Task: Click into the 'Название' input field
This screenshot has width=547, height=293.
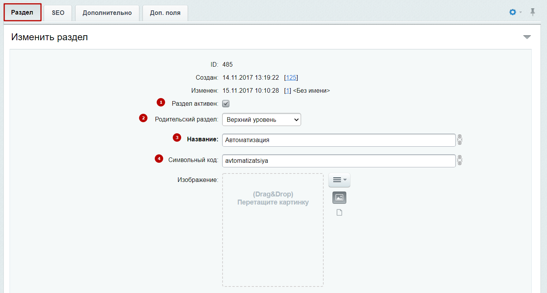Action: tap(339, 140)
